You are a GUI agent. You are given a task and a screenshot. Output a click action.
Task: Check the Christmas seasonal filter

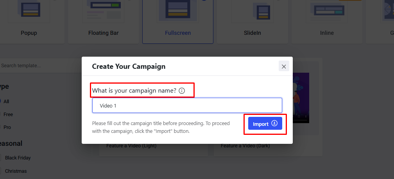pyautogui.click(x=1, y=171)
